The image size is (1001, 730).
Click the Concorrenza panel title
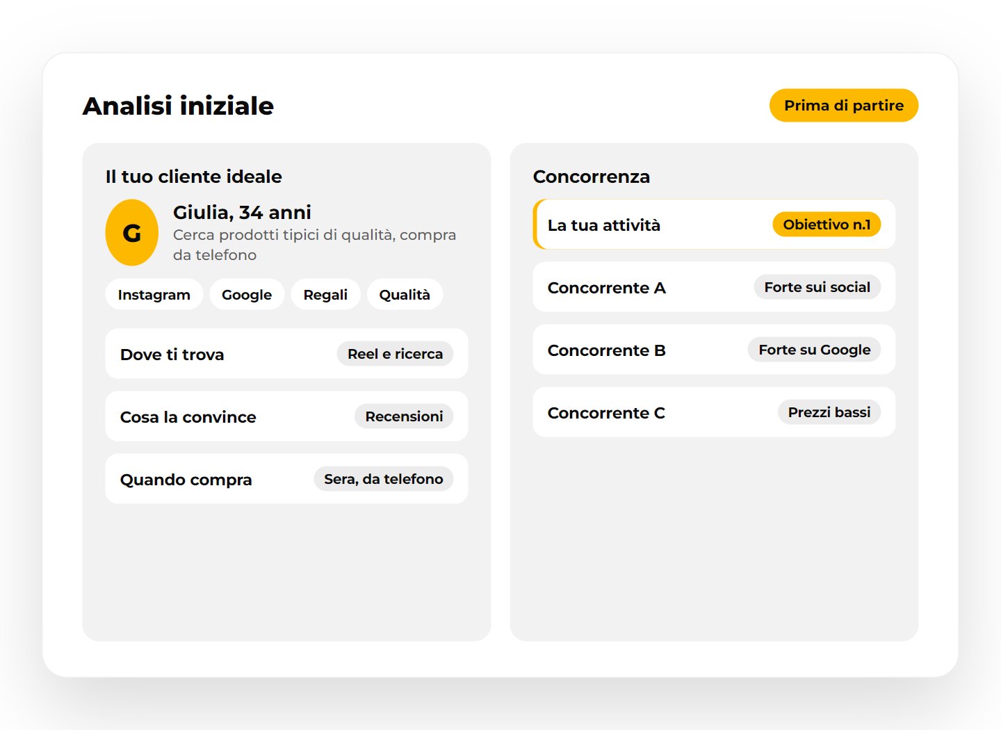click(x=592, y=177)
